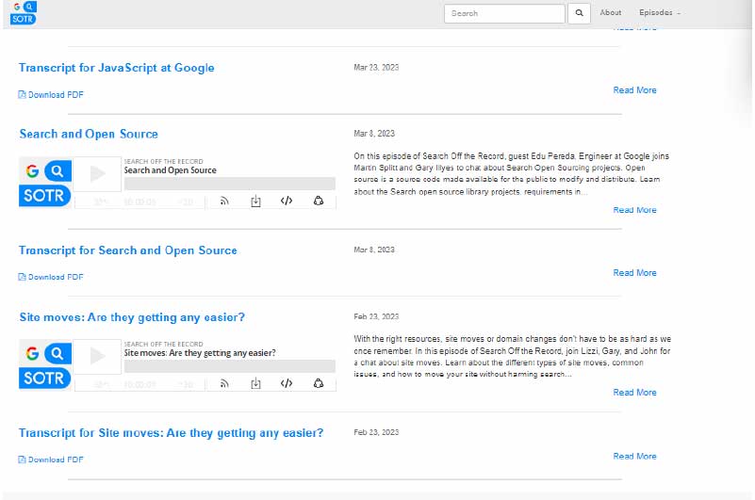Viewport: 755px width, 500px height.
Task: Play the Site moves episode
Action: click(x=98, y=356)
